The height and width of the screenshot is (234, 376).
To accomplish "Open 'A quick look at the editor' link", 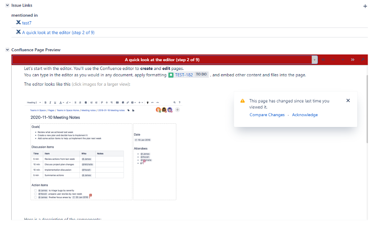I will point(58,32).
